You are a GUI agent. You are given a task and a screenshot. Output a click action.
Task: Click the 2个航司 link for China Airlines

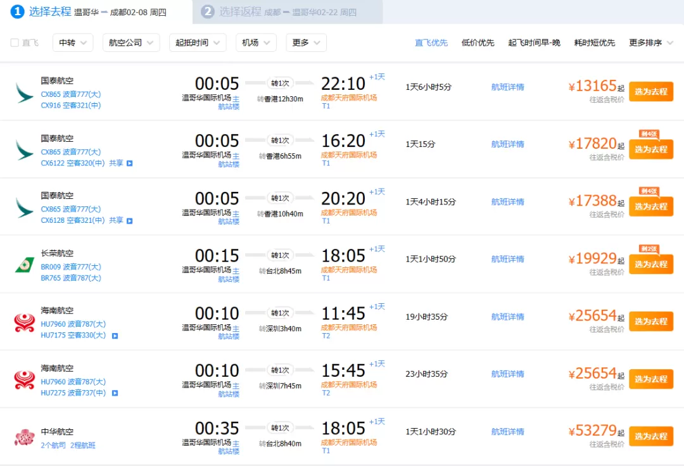pyautogui.click(x=53, y=445)
